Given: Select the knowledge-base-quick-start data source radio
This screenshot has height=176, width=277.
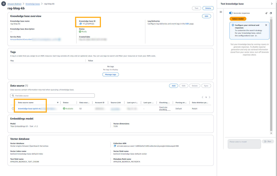Looking at the screenshot, I should [x=13, y=108].
